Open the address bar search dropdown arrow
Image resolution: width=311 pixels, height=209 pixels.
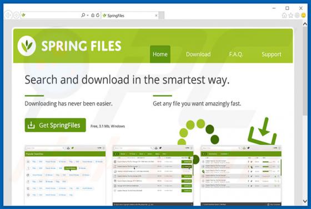pos(88,16)
